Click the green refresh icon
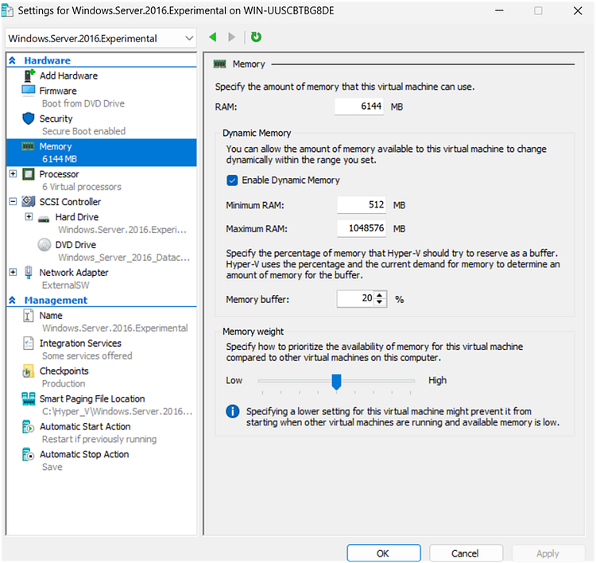Image resolution: width=596 pixels, height=563 pixels. click(x=256, y=37)
